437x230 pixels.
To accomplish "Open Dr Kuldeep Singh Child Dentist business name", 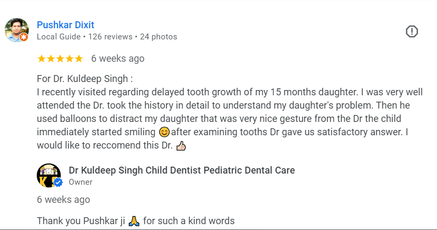I will [x=182, y=170].
